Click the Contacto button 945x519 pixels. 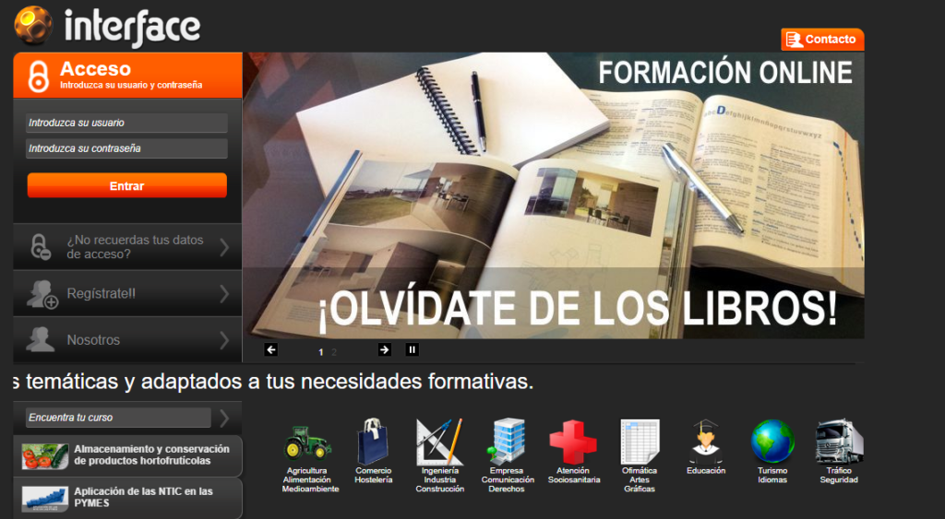(x=821, y=40)
